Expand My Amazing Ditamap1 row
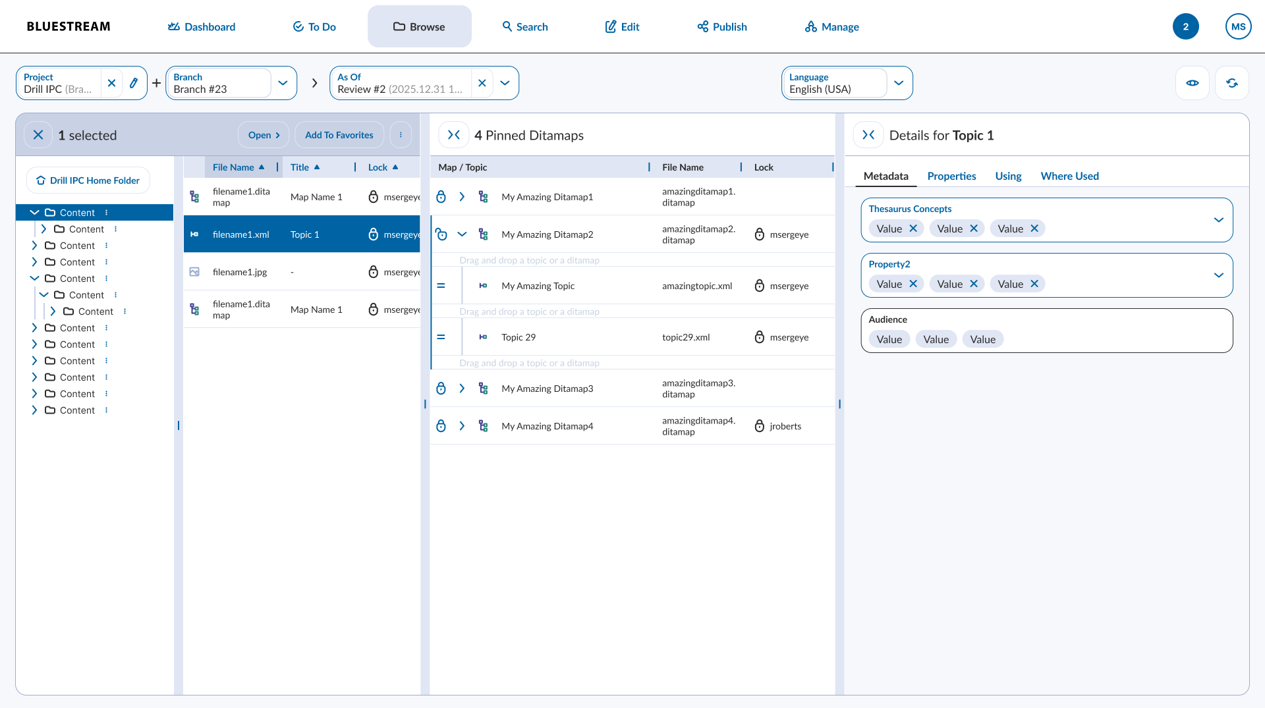This screenshot has width=1265, height=708. pos(462,197)
